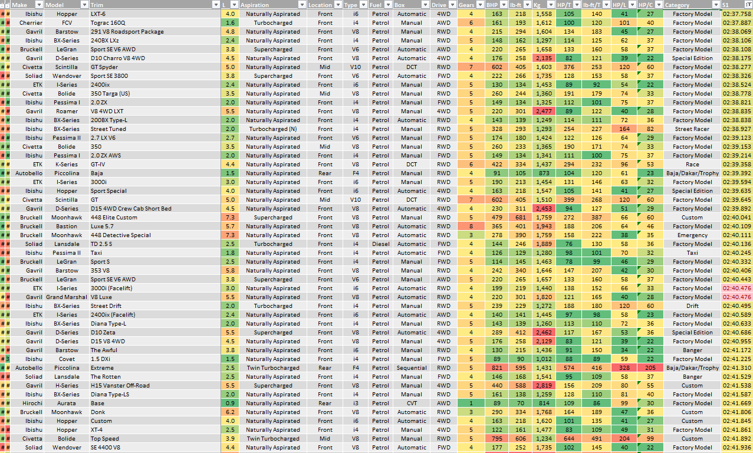This screenshot has width=753, height=453.
Task: Open the Trim column filter dropdown
Action: pyautogui.click(x=216, y=5)
